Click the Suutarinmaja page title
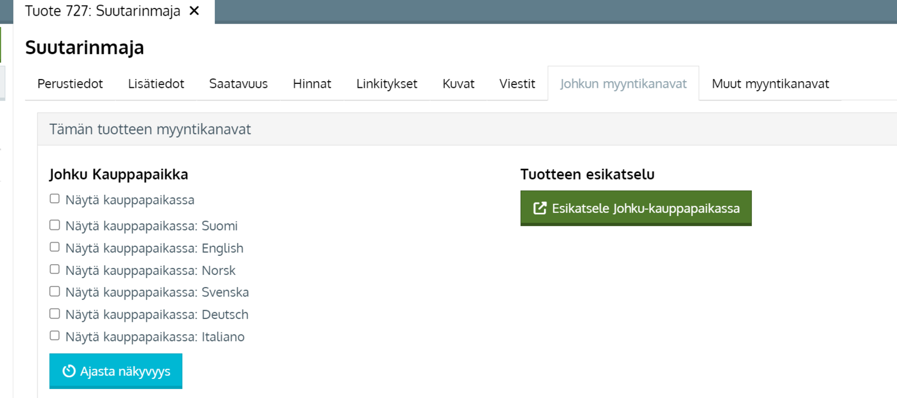Screen dimensions: 897x398 point(85,48)
